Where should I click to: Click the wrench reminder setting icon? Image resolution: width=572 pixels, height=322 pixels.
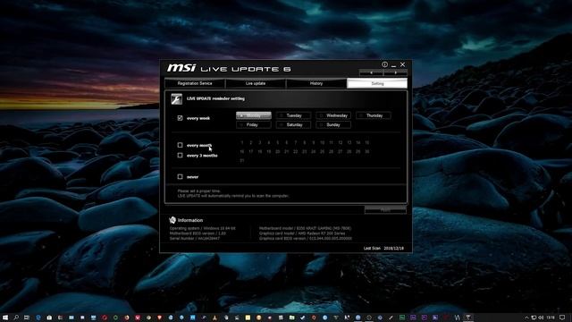pyautogui.click(x=177, y=99)
